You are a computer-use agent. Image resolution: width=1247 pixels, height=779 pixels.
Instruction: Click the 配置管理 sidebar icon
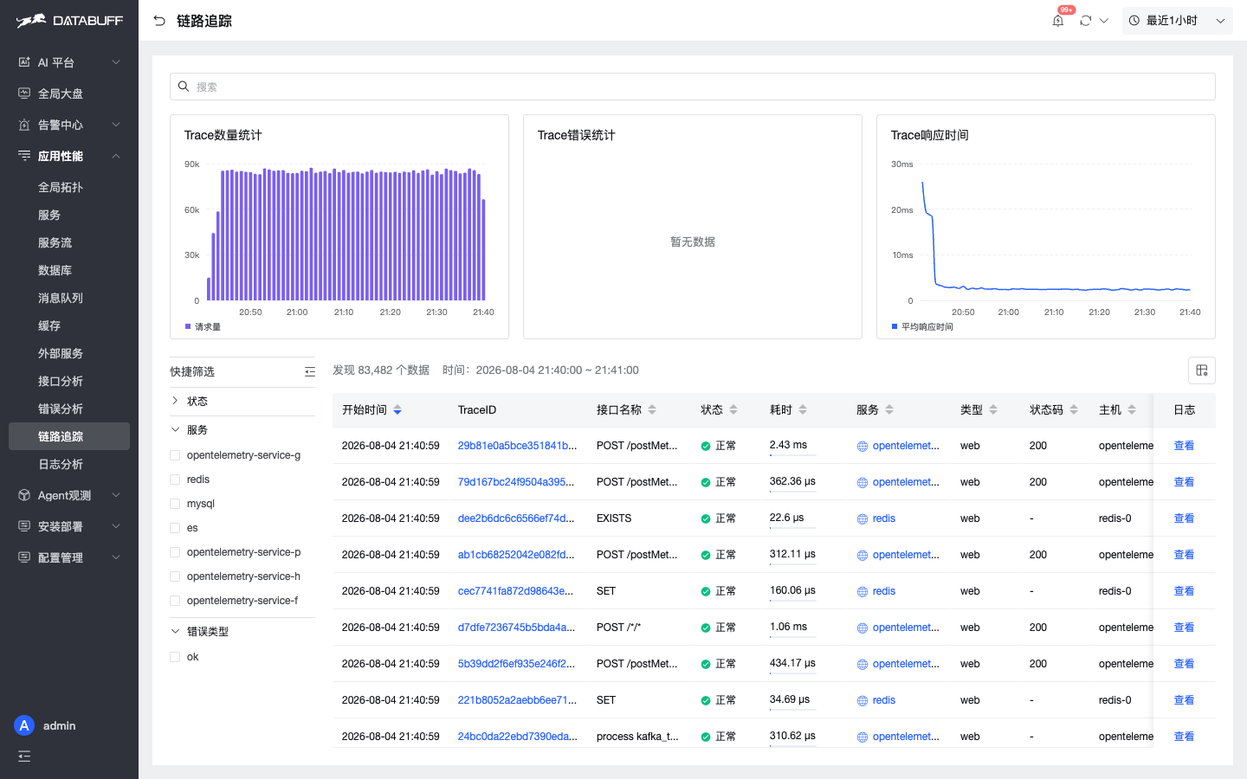(24, 557)
